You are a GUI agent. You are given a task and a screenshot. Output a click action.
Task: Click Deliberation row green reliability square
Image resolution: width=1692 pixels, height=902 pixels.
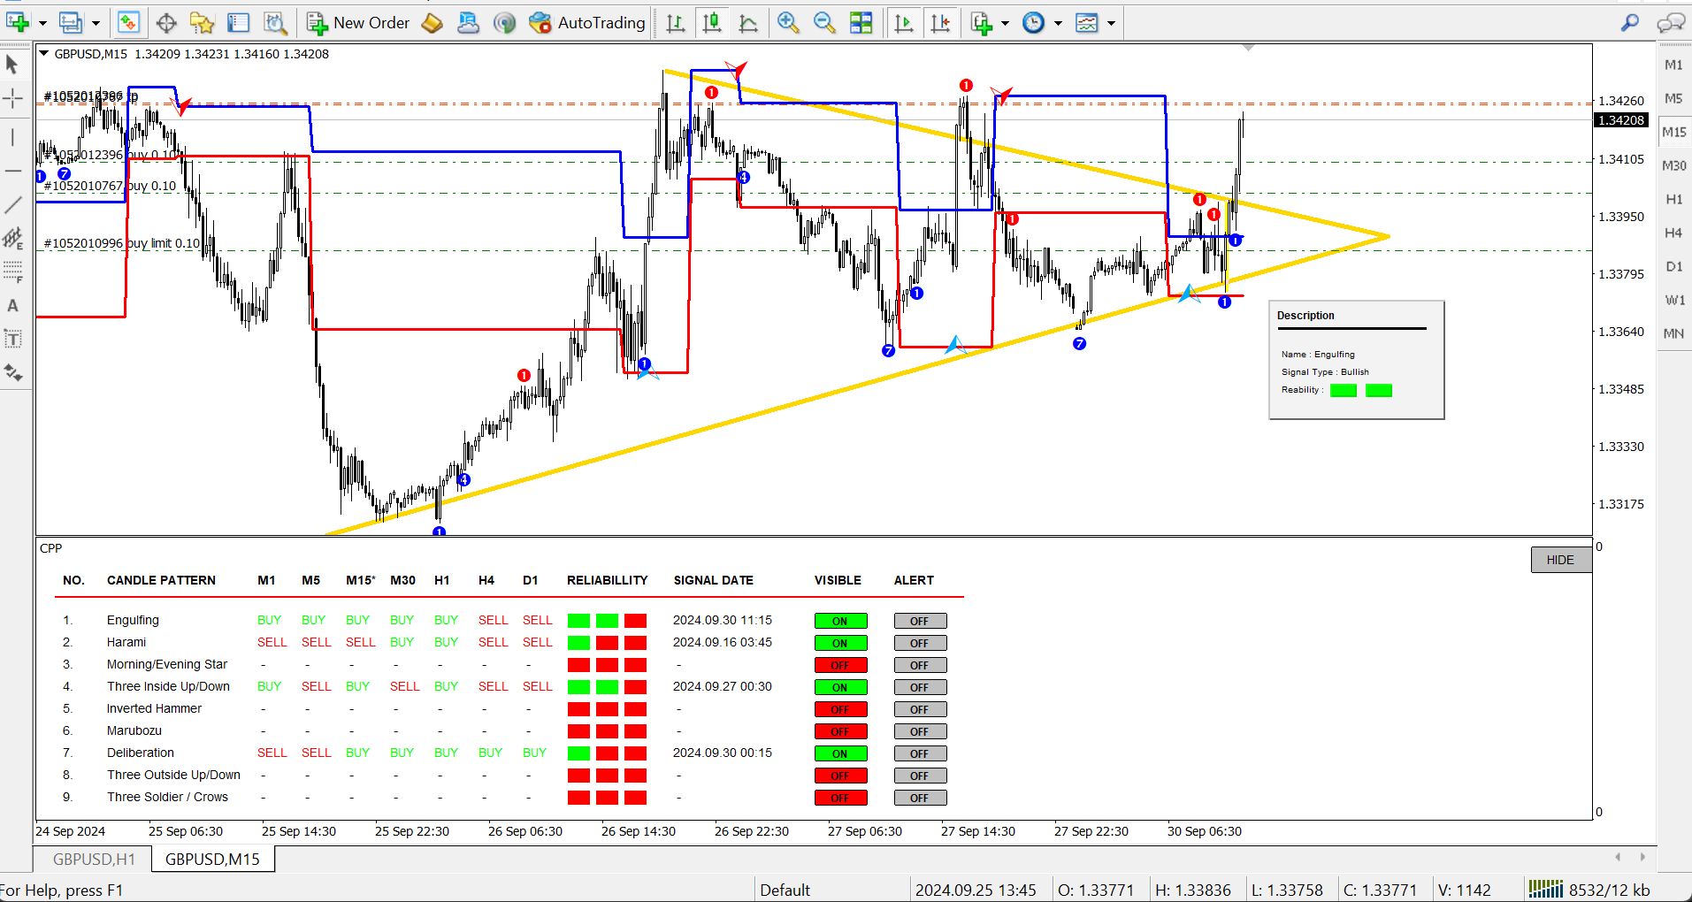pos(578,753)
